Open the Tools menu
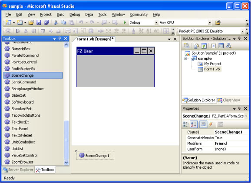Screen dimensions: 251x183 click(102, 15)
